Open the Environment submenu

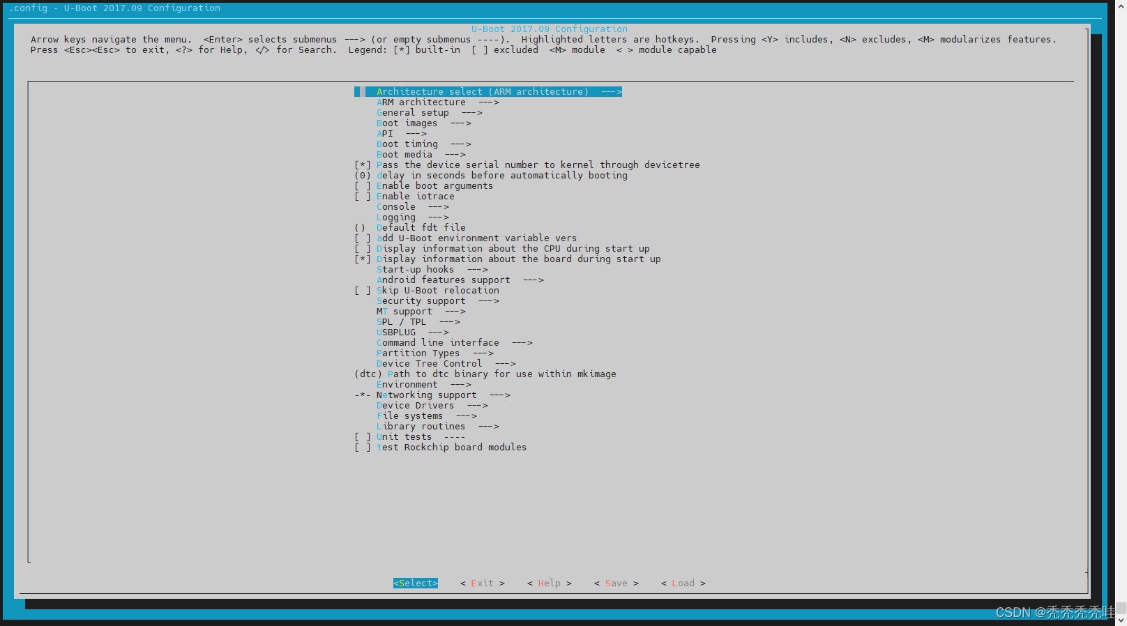424,385
